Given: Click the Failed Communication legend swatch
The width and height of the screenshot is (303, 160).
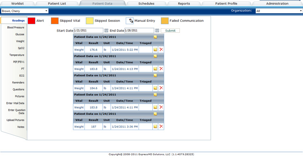Looking at the screenshot, I should (x=165, y=21).
